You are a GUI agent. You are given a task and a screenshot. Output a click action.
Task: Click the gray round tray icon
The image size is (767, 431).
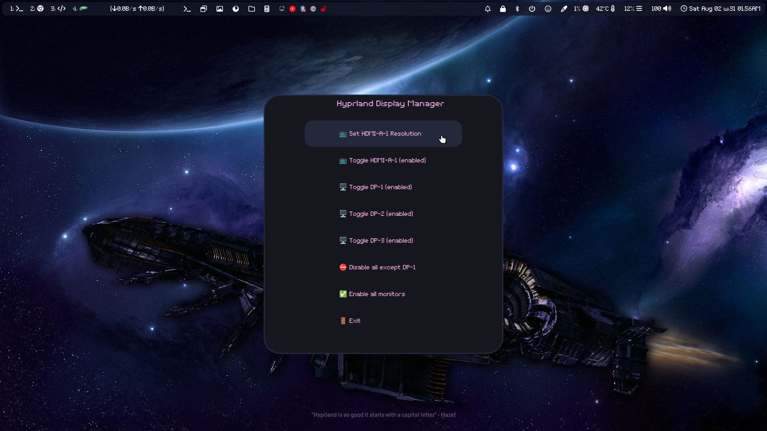click(x=313, y=9)
